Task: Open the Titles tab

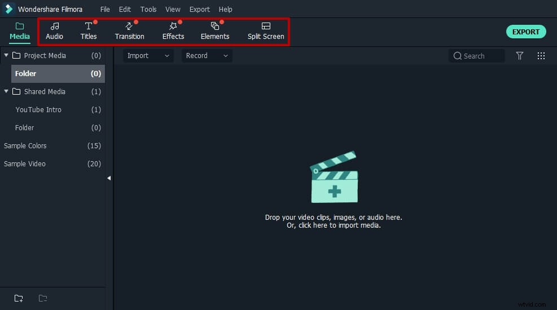Action: [89, 31]
